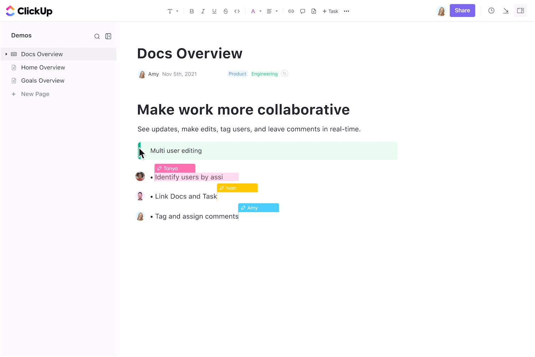Open the text style dropdown
Viewport: 535px width, 357px height.
click(173, 11)
